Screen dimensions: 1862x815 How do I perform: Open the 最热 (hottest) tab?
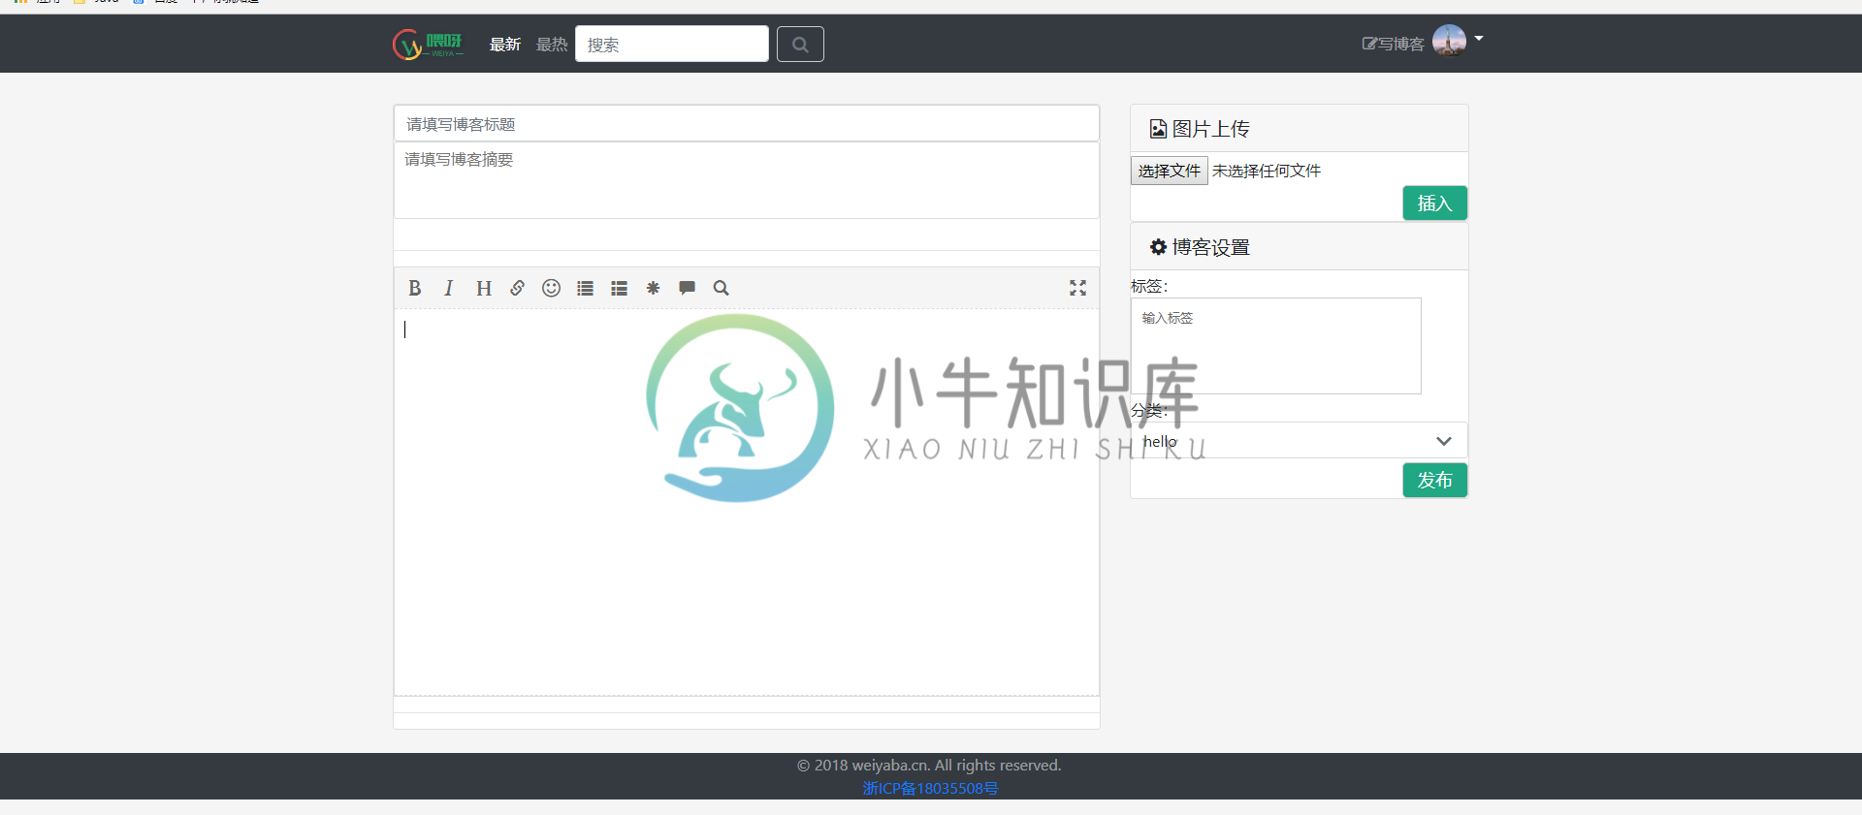[552, 45]
